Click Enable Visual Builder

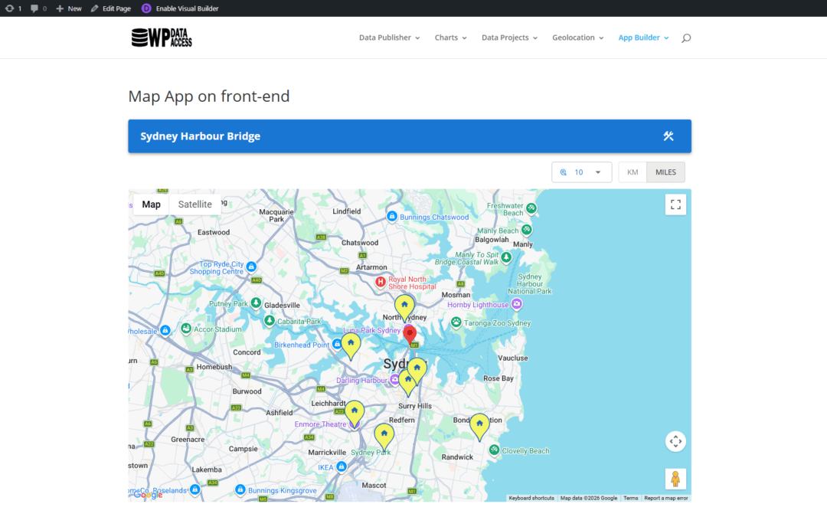pos(181,8)
